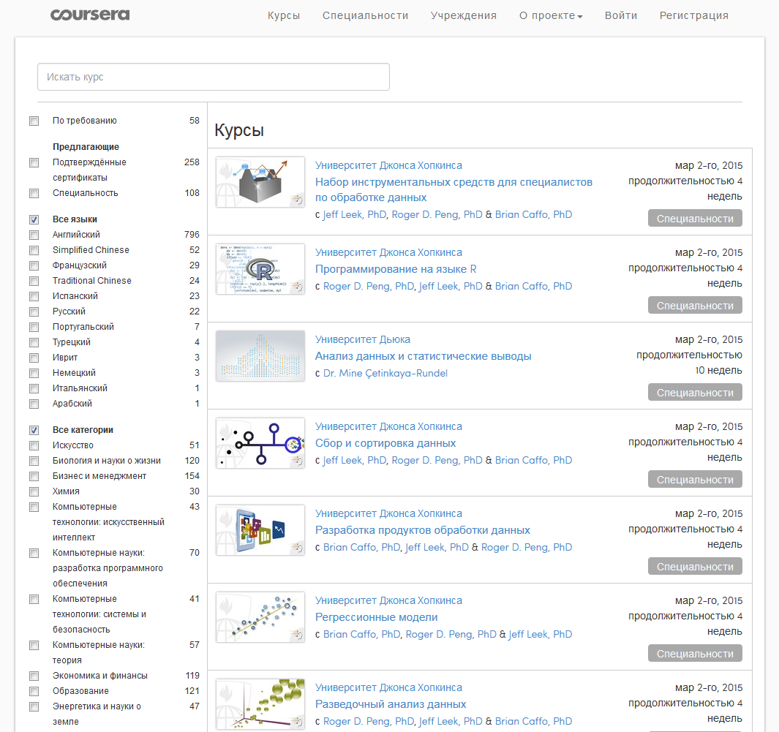The width and height of the screenshot is (779, 732).
Task: Check the искусственный интеллект category checkbox
Action: (34, 508)
